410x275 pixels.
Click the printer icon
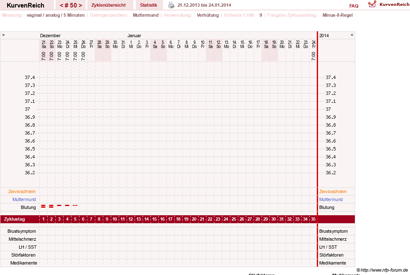click(171, 5)
